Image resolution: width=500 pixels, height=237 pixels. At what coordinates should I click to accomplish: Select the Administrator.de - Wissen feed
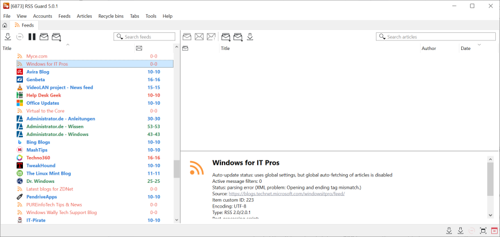click(x=55, y=126)
